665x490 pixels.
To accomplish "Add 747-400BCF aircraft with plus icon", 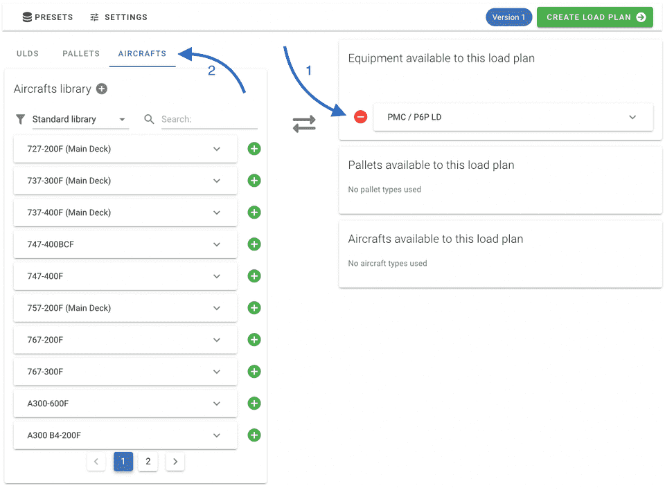I will (254, 244).
